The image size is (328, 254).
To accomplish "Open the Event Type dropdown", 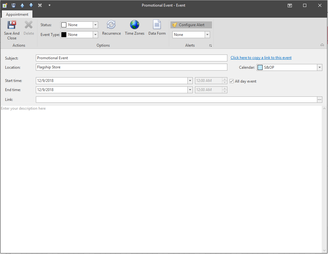I will click(x=95, y=35).
